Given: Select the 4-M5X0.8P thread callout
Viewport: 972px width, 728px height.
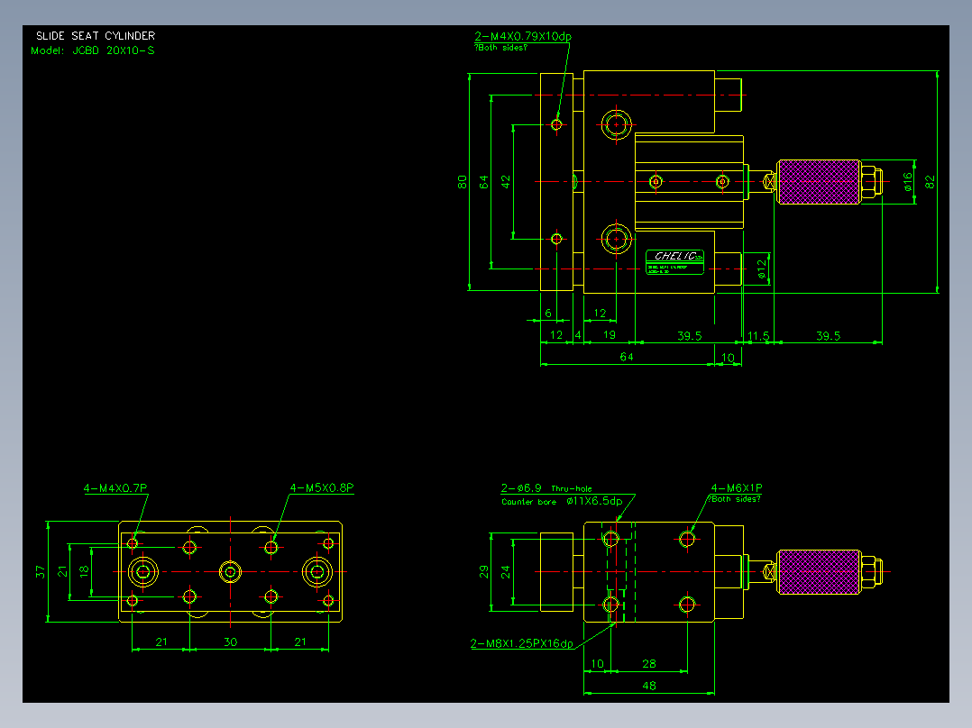Looking at the screenshot, I should pos(322,488).
